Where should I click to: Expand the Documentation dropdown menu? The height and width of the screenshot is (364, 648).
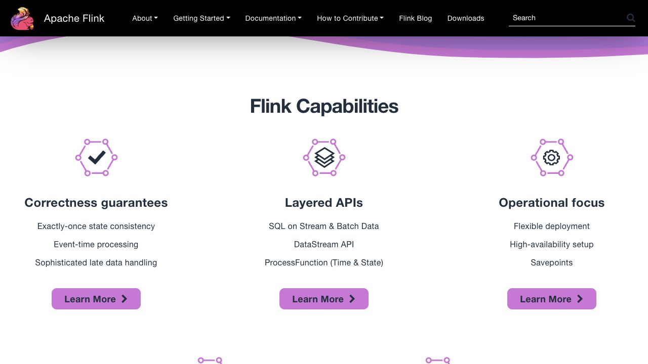(273, 18)
